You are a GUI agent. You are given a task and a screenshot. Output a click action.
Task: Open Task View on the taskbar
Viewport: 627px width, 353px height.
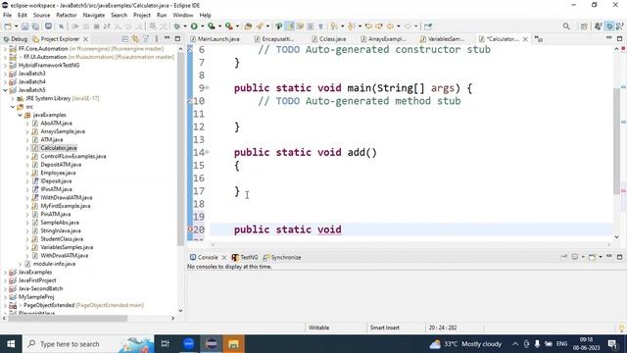click(x=166, y=344)
